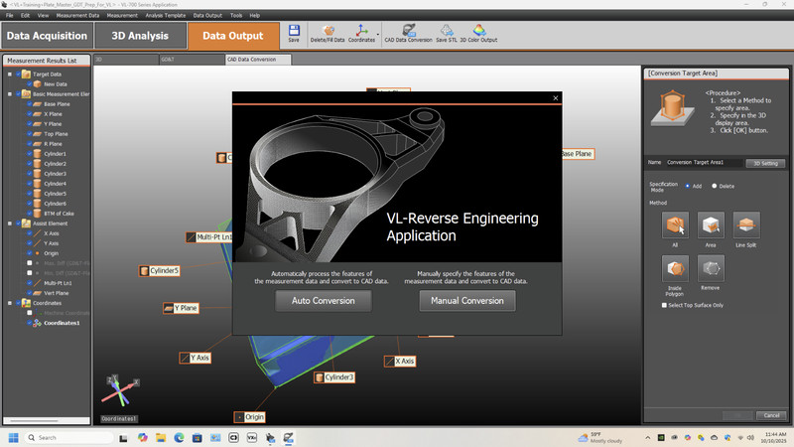794x447 pixels.
Task: Collapse the Basic Measurement Element node
Action: [x=10, y=93]
